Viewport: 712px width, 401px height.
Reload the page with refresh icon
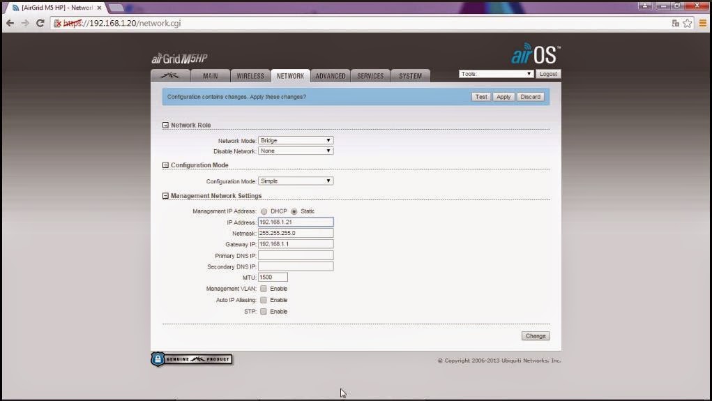pos(40,23)
